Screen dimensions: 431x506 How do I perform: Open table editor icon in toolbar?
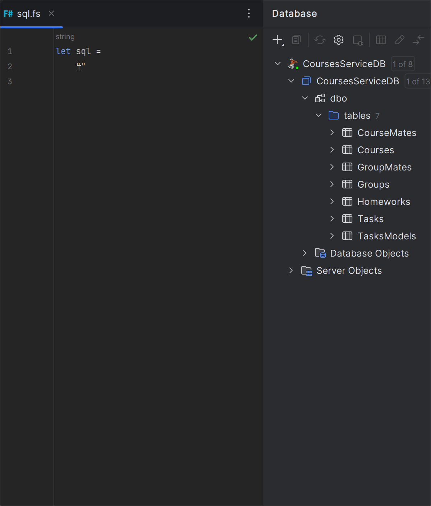coord(381,40)
